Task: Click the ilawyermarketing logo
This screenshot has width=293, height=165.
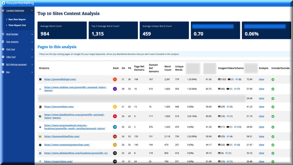Action: [x=18, y=3]
